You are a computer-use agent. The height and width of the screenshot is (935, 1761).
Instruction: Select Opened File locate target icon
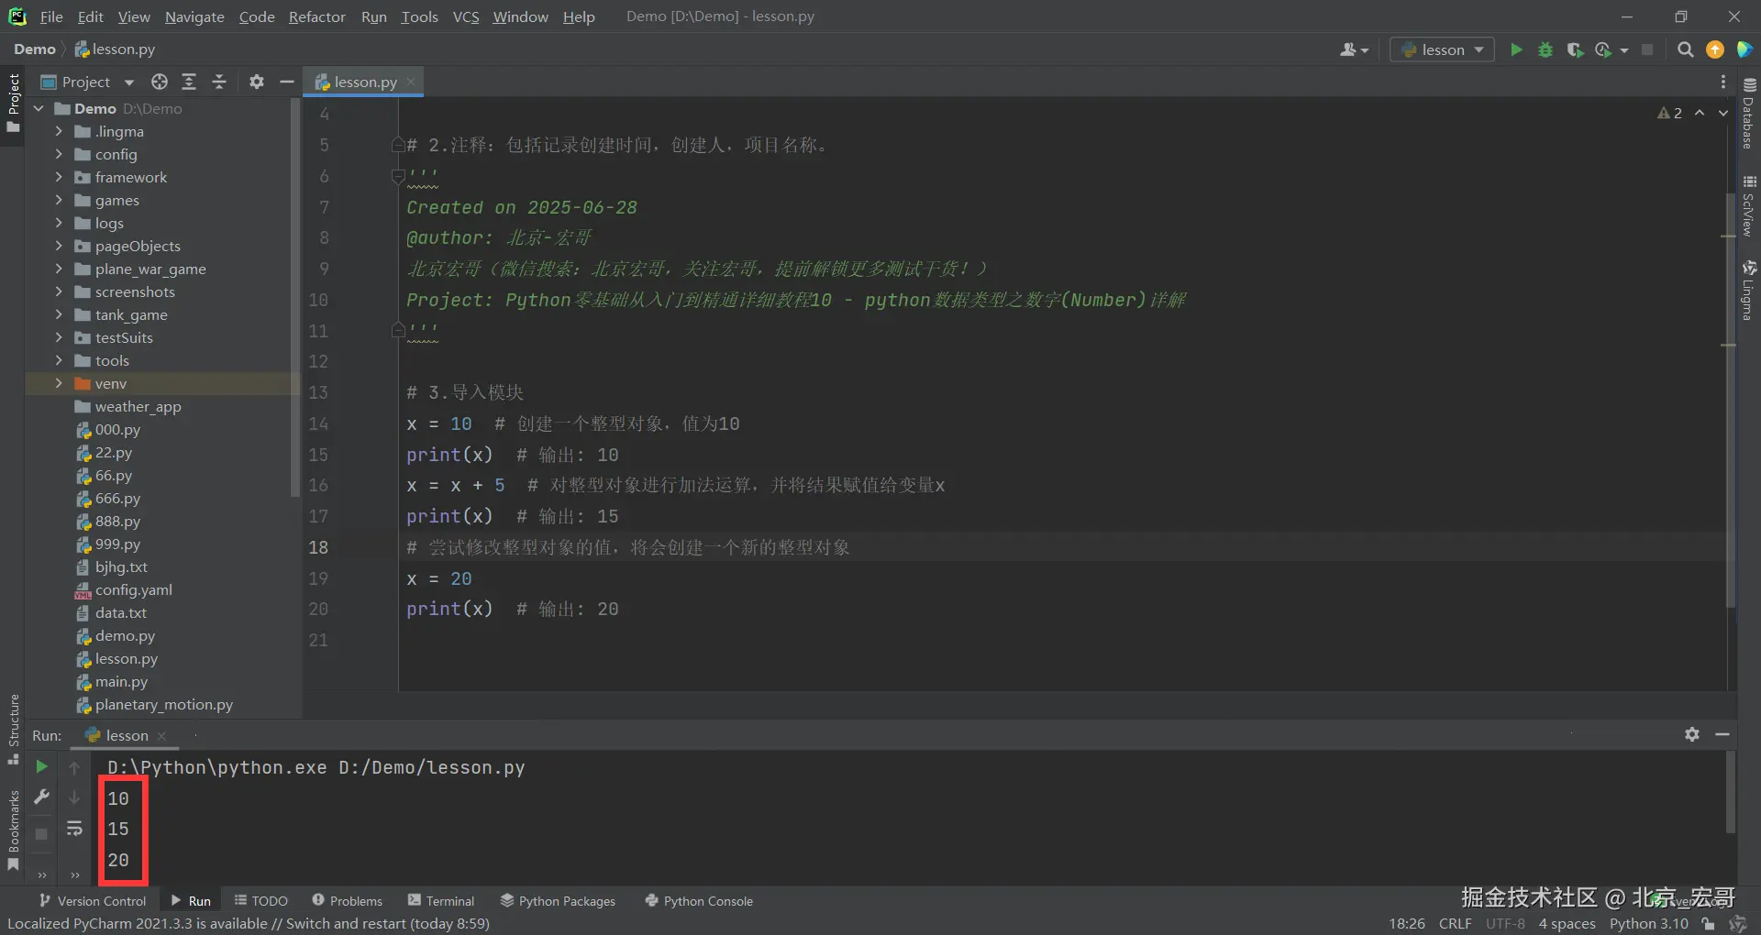[160, 82]
